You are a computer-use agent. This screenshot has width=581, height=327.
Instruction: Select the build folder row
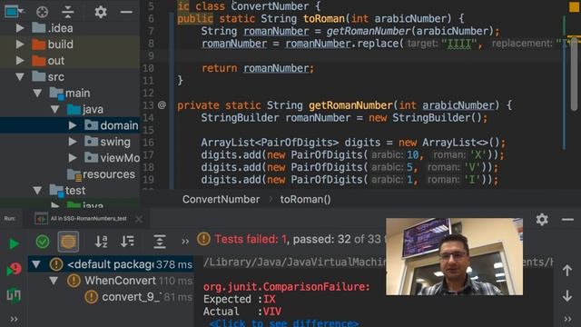point(70,45)
